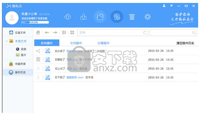
Task: Click the cloud upload icon in header
Action: point(68,17)
